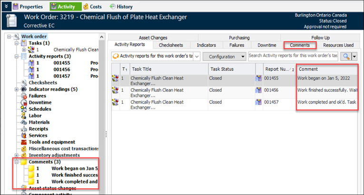The width and height of the screenshot is (364, 195).
Task: Switch to the Comments tab
Action: (300, 45)
